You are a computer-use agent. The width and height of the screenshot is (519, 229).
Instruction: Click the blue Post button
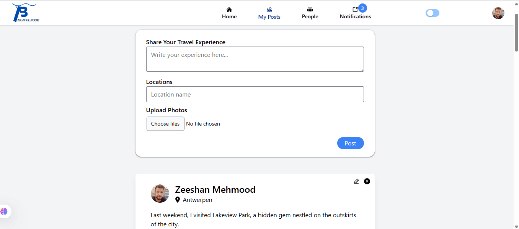(350, 143)
